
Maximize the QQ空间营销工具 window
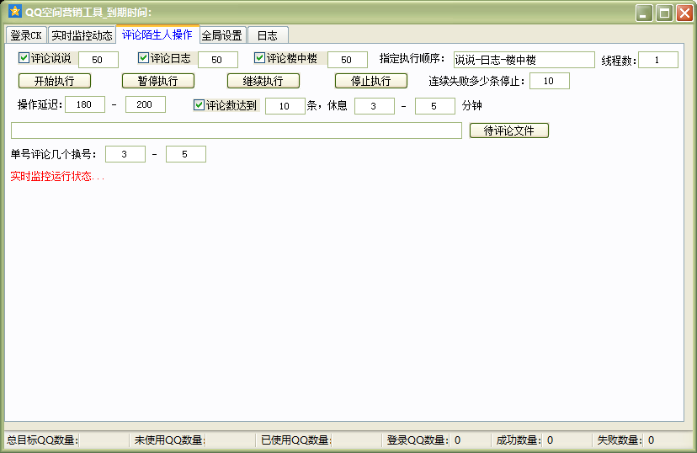[664, 13]
